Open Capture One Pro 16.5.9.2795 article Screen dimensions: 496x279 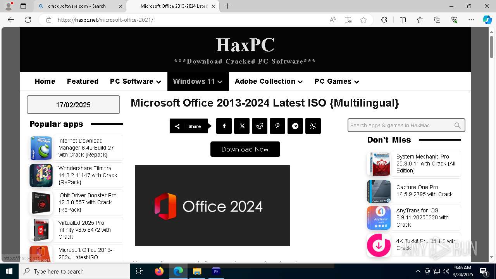pyautogui.click(x=424, y=191)
